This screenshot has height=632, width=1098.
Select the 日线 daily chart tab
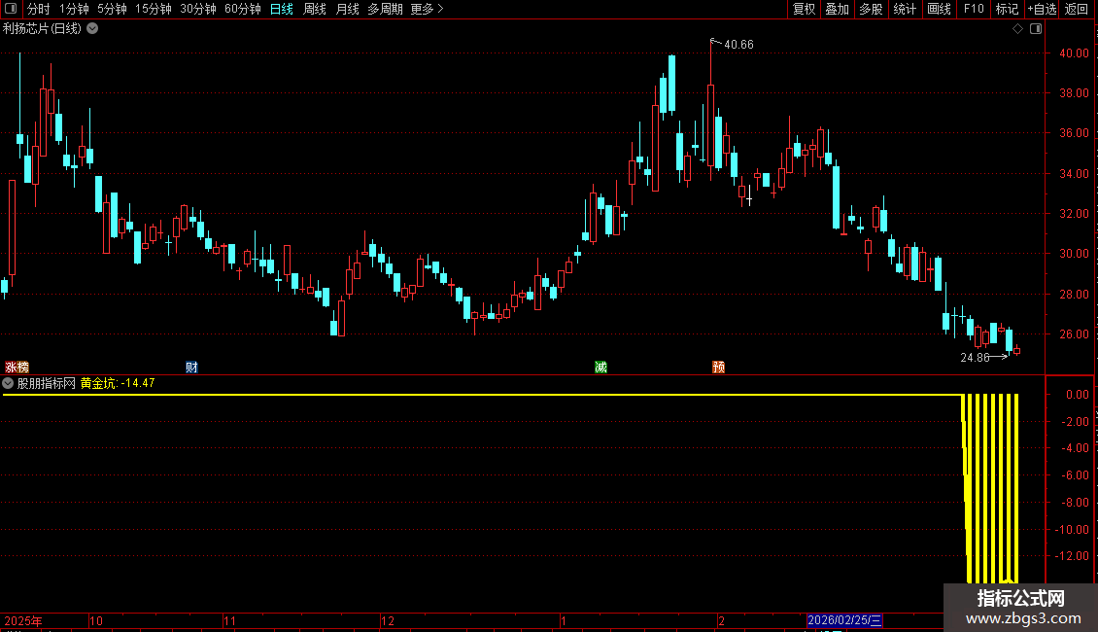pyautogui.click(x=282, y=9)
